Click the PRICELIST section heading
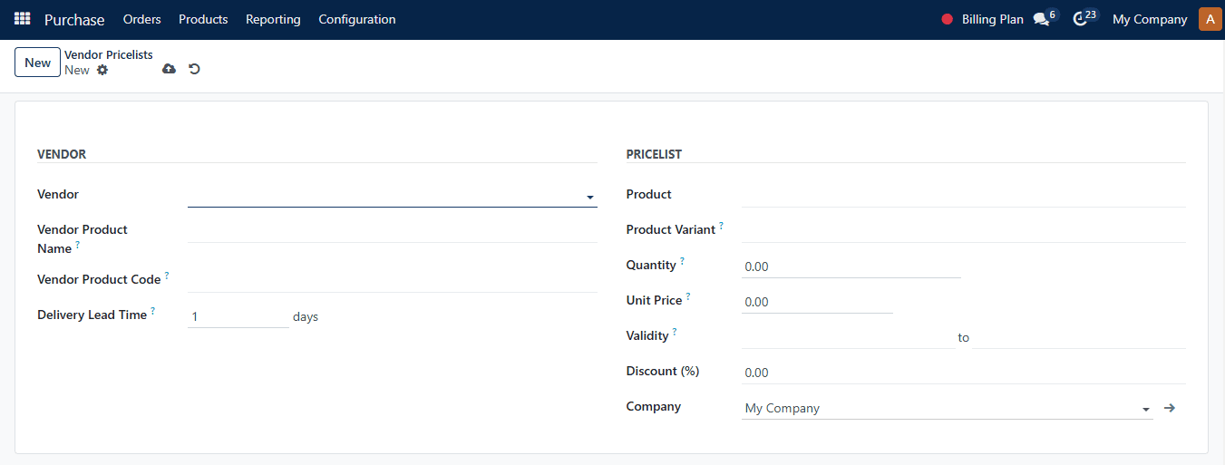Image resolution: width=1225 pixels, height=465 pixels. coord(654,154)
